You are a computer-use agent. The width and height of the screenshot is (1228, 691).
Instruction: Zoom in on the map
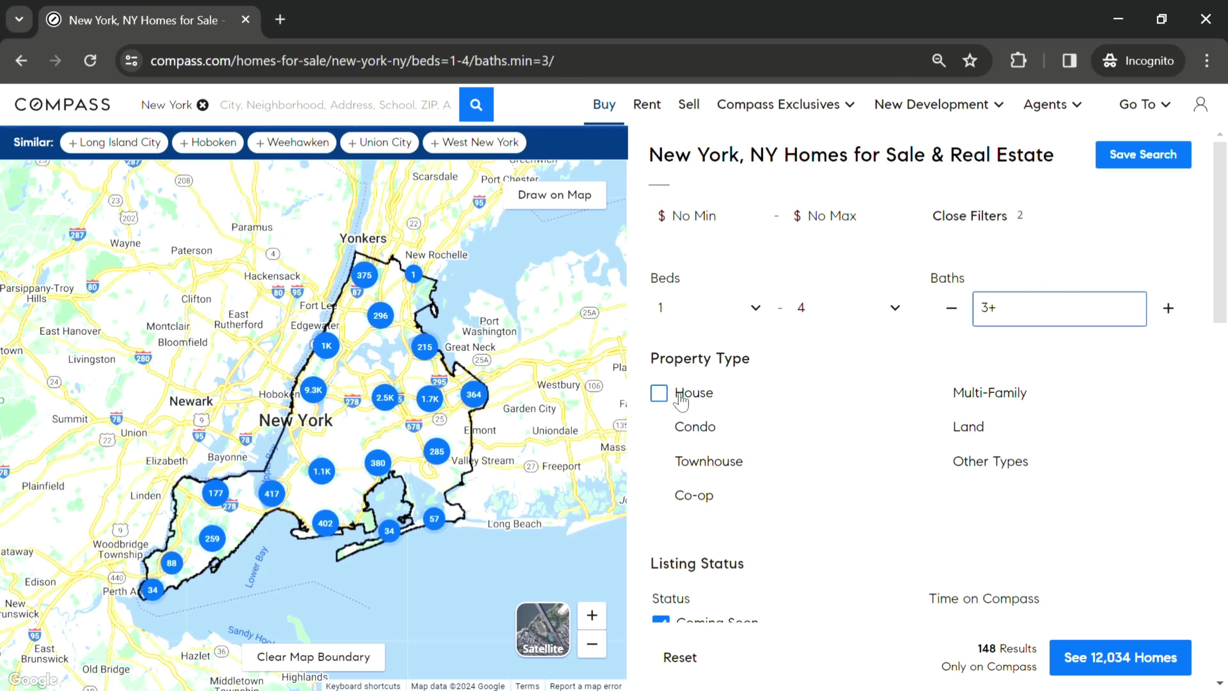[592, 615]
